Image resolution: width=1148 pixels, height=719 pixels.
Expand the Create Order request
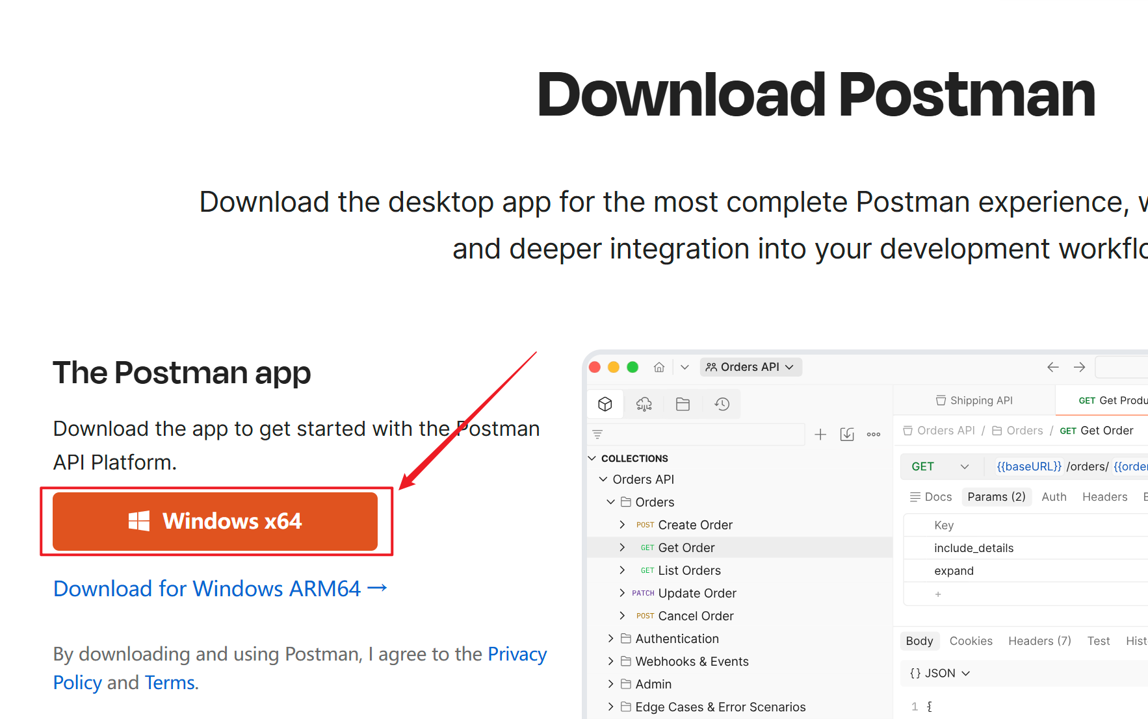[622, 525]
